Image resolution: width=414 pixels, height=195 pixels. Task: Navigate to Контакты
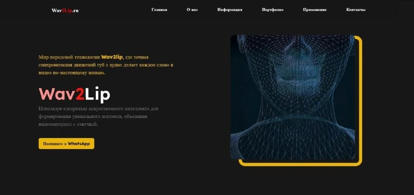pos(356,10)
